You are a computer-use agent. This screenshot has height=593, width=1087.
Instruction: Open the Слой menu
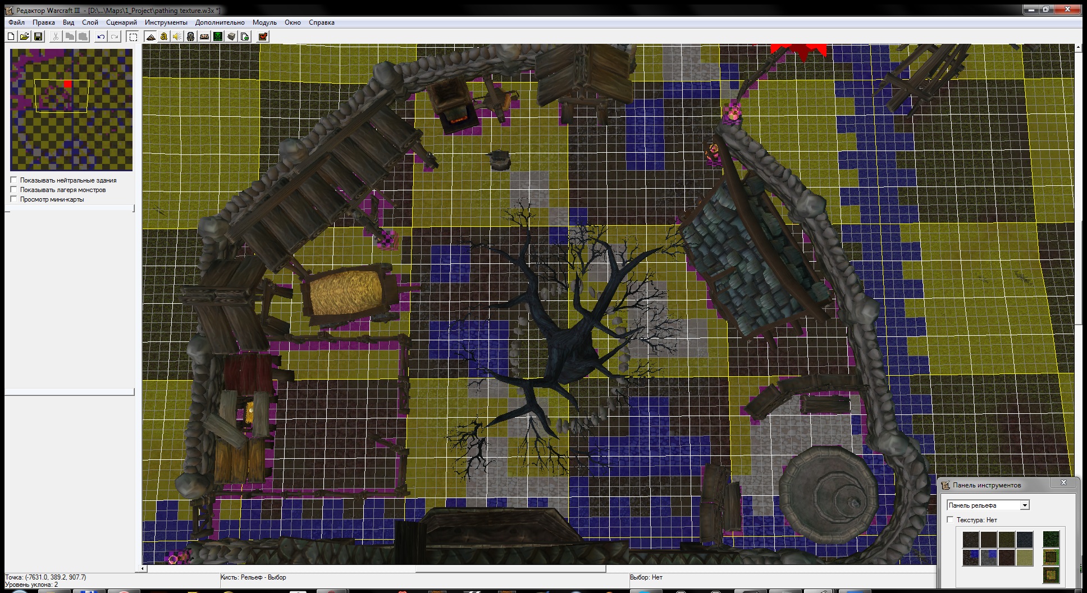[x=90, y=22]
